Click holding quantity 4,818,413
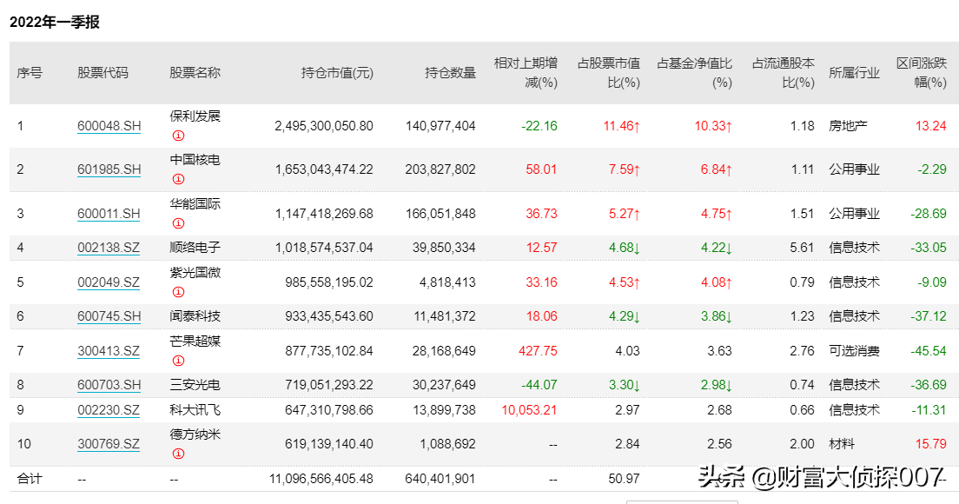The width and height of the screenshot is (959, 504). (447, 282)
